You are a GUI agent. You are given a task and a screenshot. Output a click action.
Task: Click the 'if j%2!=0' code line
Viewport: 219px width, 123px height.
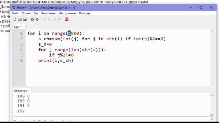point(61,55)
